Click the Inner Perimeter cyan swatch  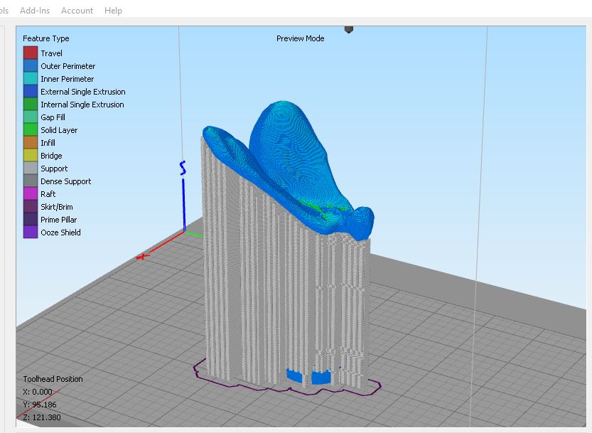coord(31,79)
